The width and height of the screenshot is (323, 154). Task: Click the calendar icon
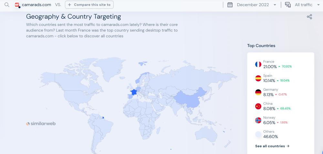coord(230,5)
